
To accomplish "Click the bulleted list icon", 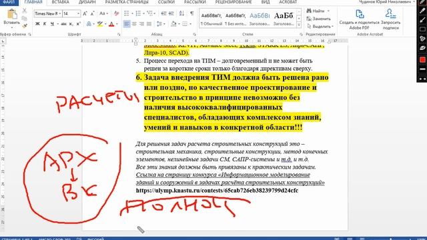I will point(127,13).
